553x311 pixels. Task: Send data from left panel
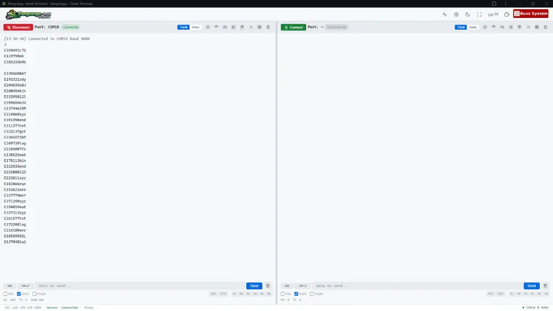pyautogui.click(x=254, y=286)
